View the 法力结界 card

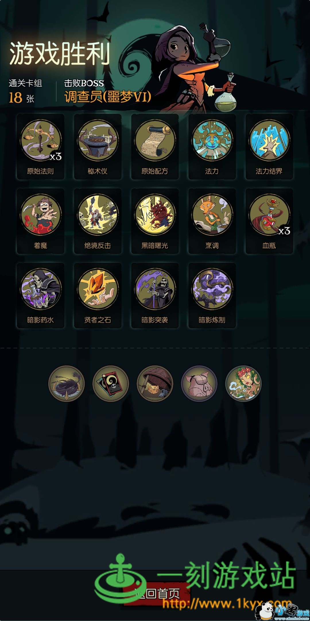click(269, 147)
